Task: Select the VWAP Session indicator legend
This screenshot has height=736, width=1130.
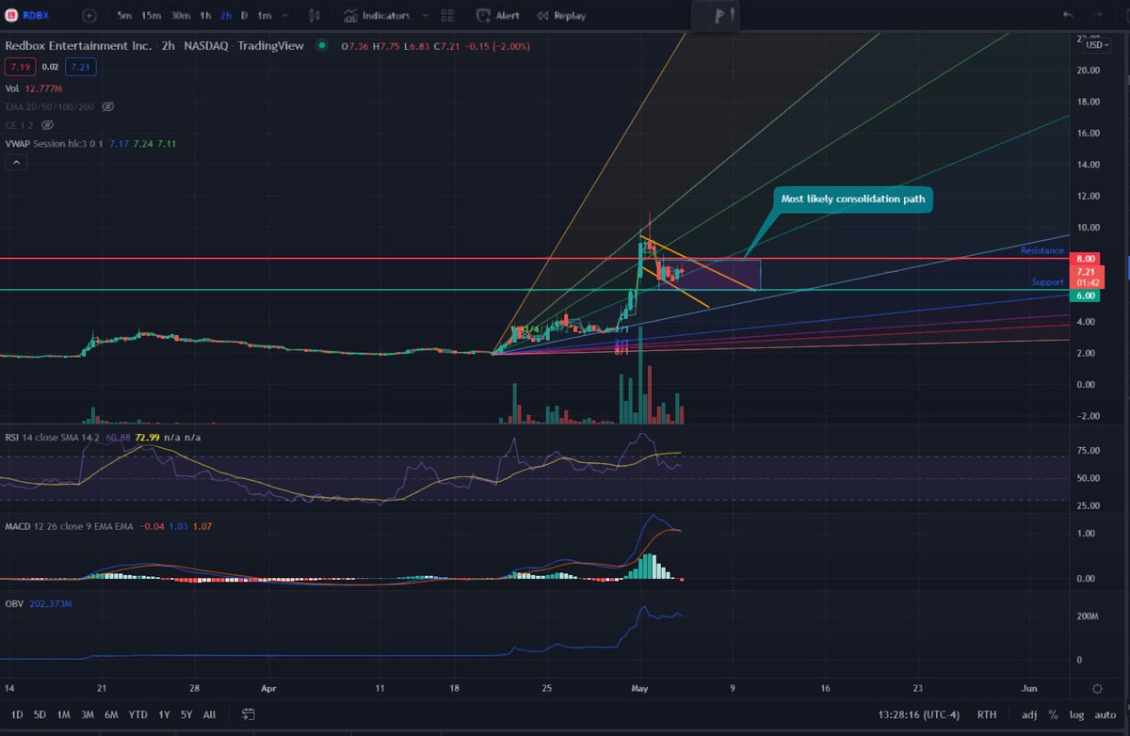Action: pos(90,143)
